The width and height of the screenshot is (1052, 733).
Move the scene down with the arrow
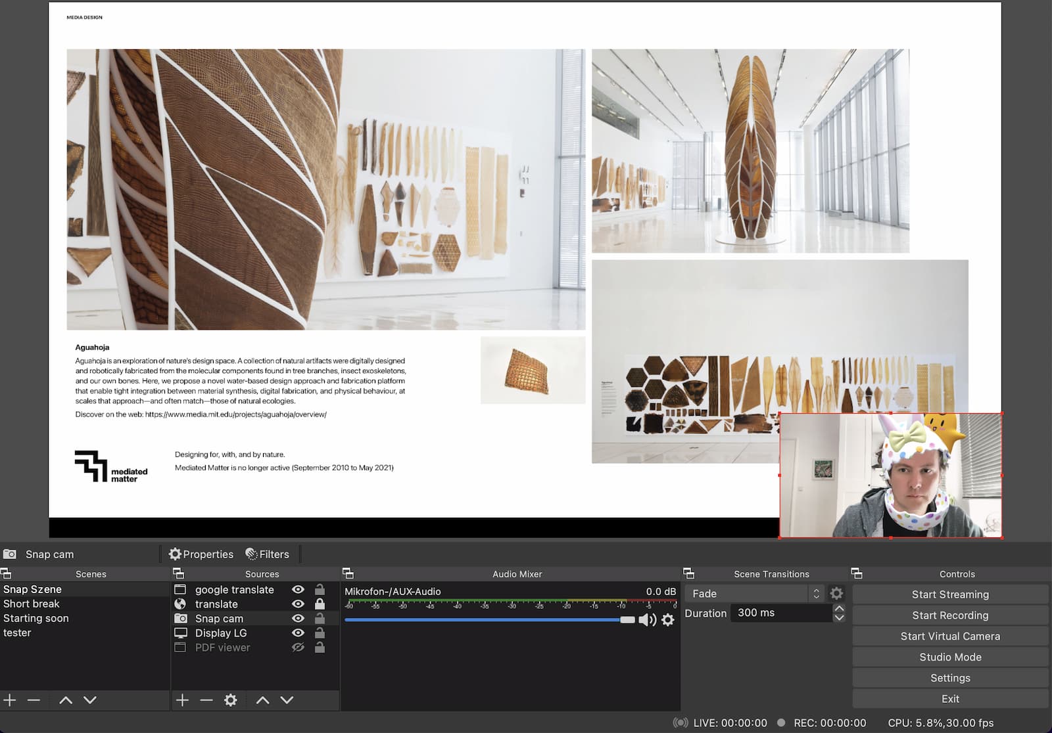click(90, 700)
